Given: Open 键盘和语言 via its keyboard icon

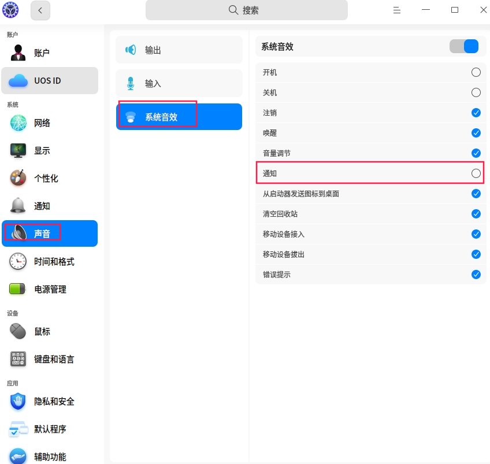Looking at the screenshot, I should pyautogui.click(x=18, y=359).
